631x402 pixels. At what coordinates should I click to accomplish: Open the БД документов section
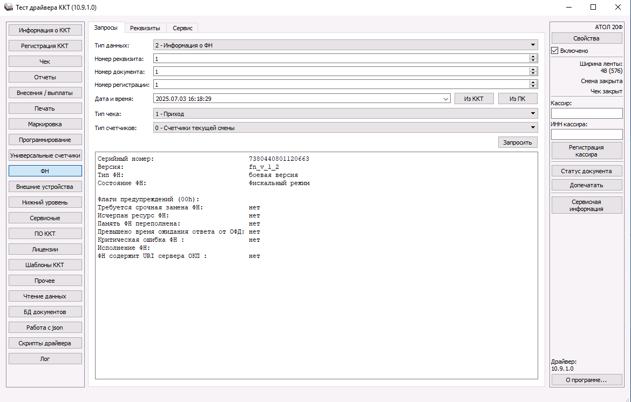[45, 312]
